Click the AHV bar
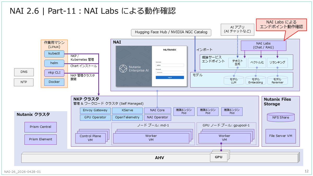Screen dimensions: 313x176 [x=160, y=158]
